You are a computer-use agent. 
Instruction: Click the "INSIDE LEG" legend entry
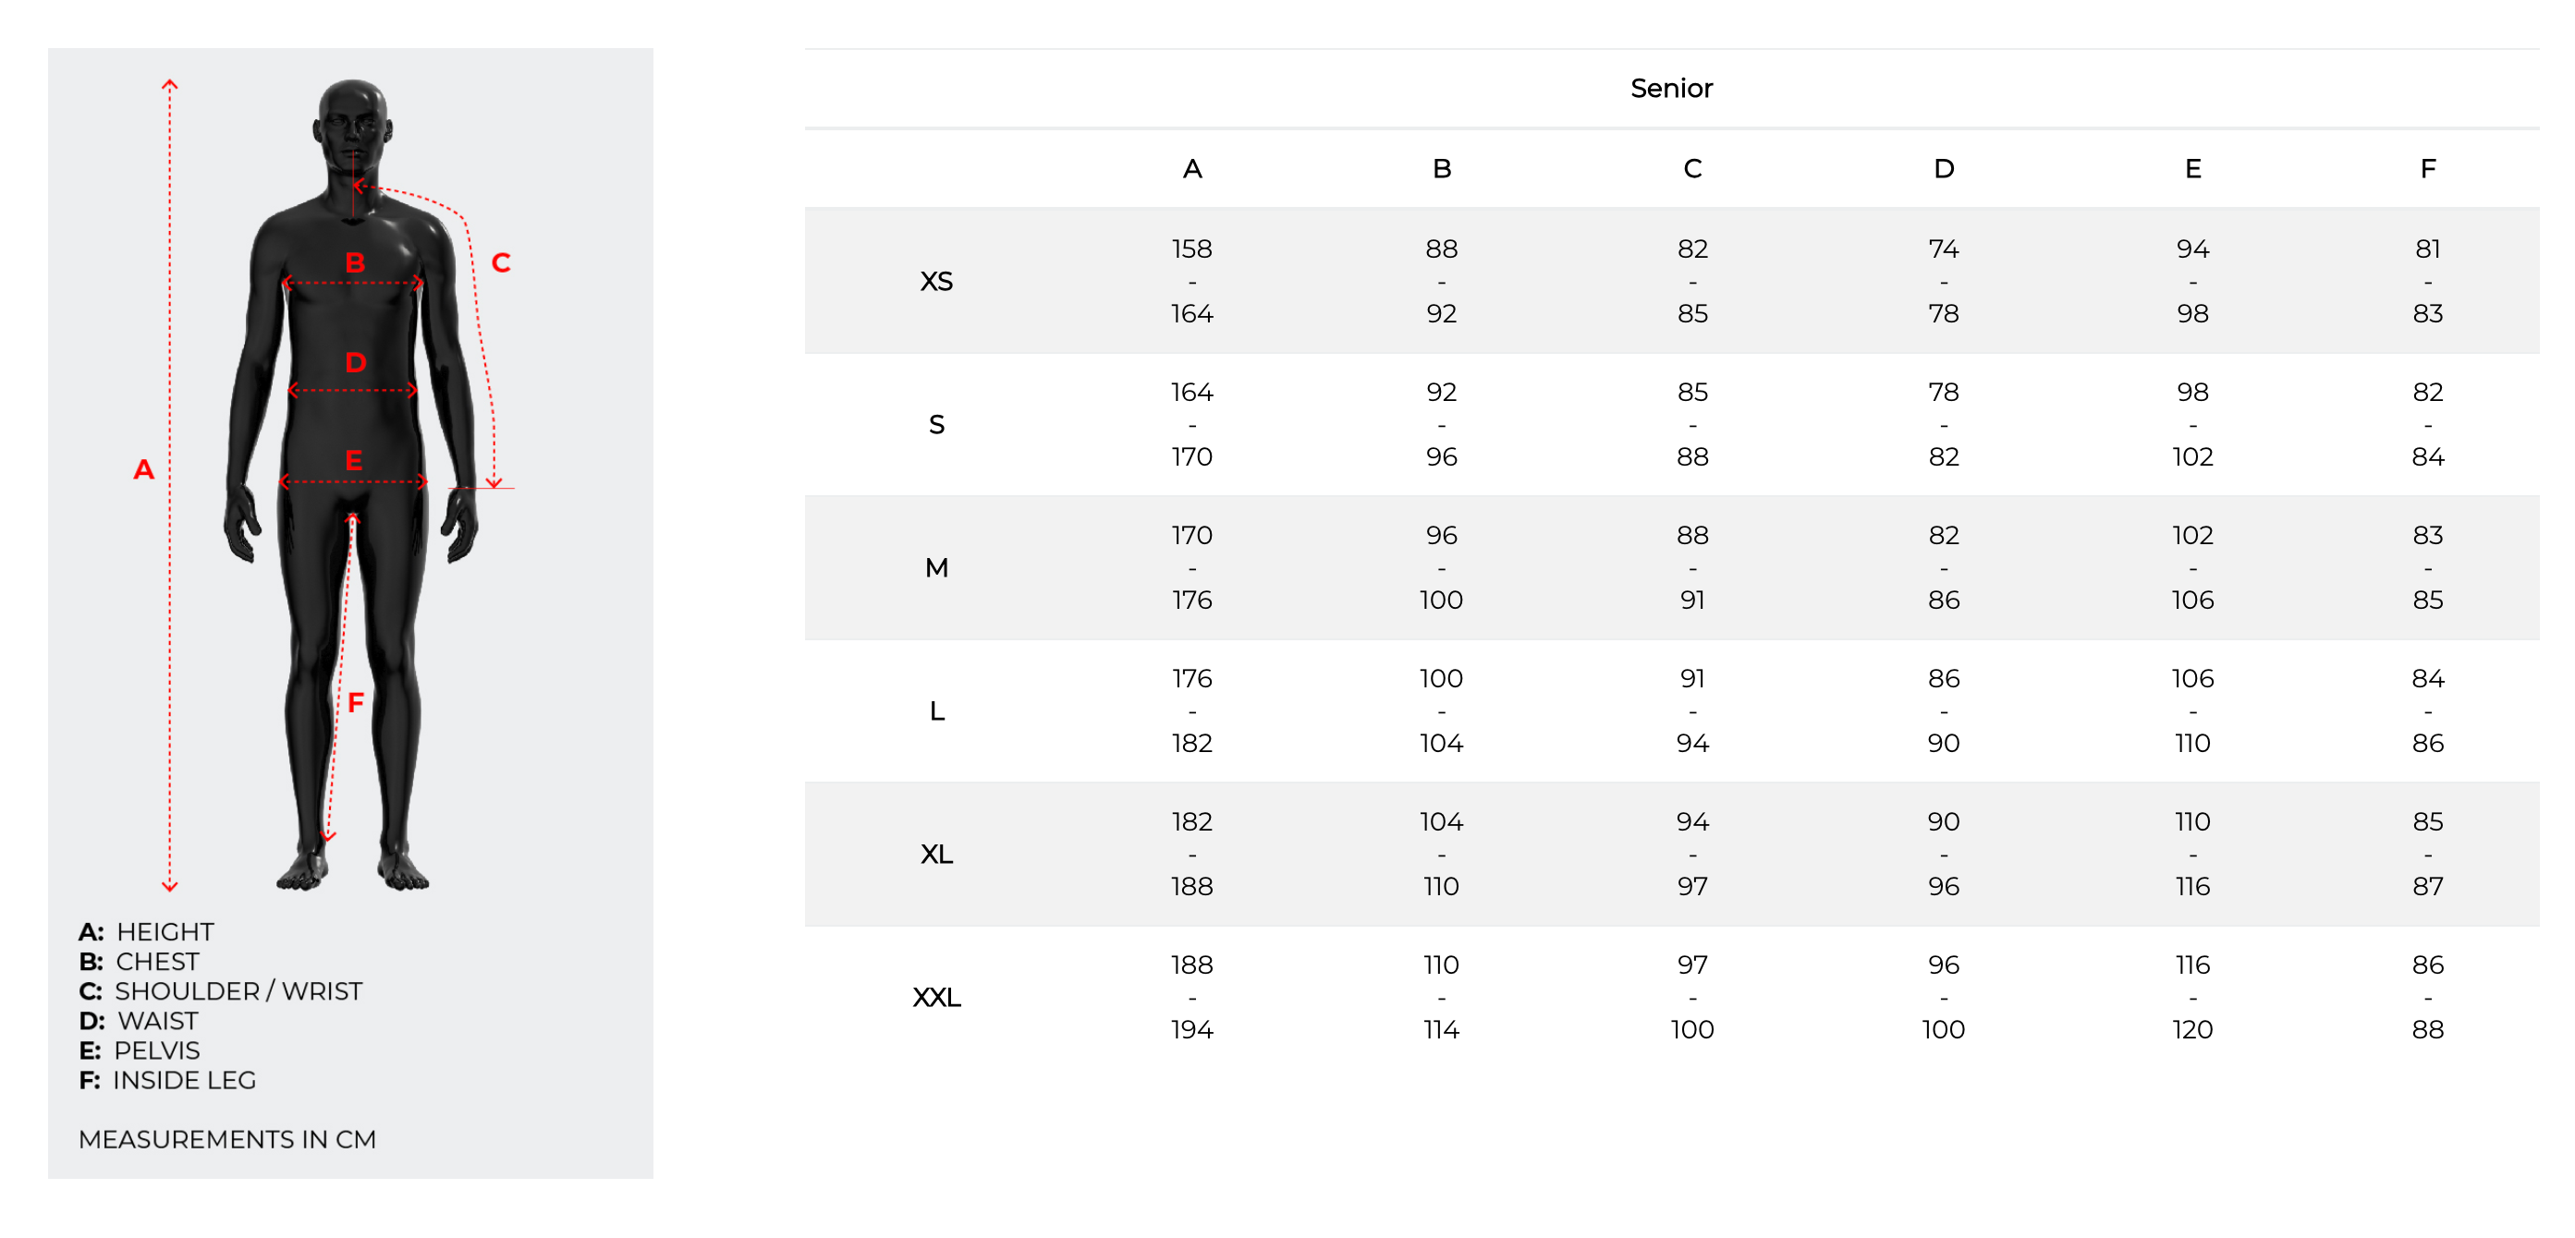184,1079
